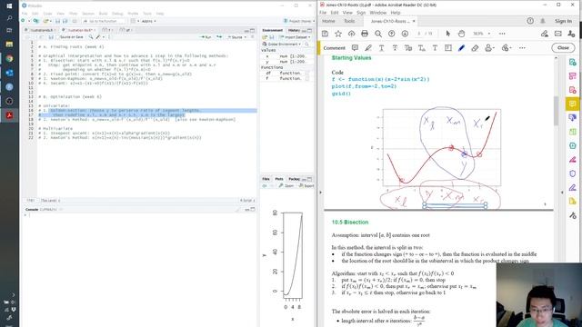582x327 pixels.
Task: Select the Insert text at cursor tool
Action: (422, 48)
